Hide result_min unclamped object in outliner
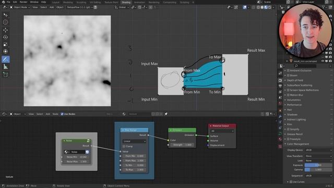Image resolution: width=334 pixels, height=188 pixels. (323, 61)
